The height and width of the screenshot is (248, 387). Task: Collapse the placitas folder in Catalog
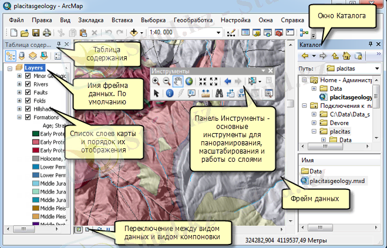(314, 131)
